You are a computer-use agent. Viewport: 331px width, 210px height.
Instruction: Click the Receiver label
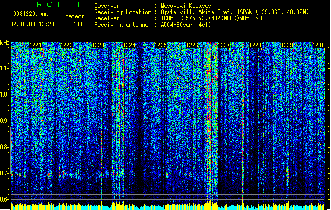[107, 18]
